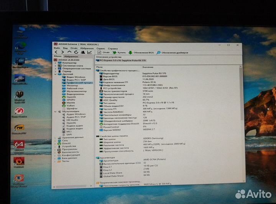The height and width of the screenshot is (204, 276).
Task: Select GPGPU tree item
Action: 69,100
